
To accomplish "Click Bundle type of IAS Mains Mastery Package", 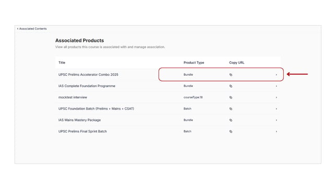I will [188, 120].
